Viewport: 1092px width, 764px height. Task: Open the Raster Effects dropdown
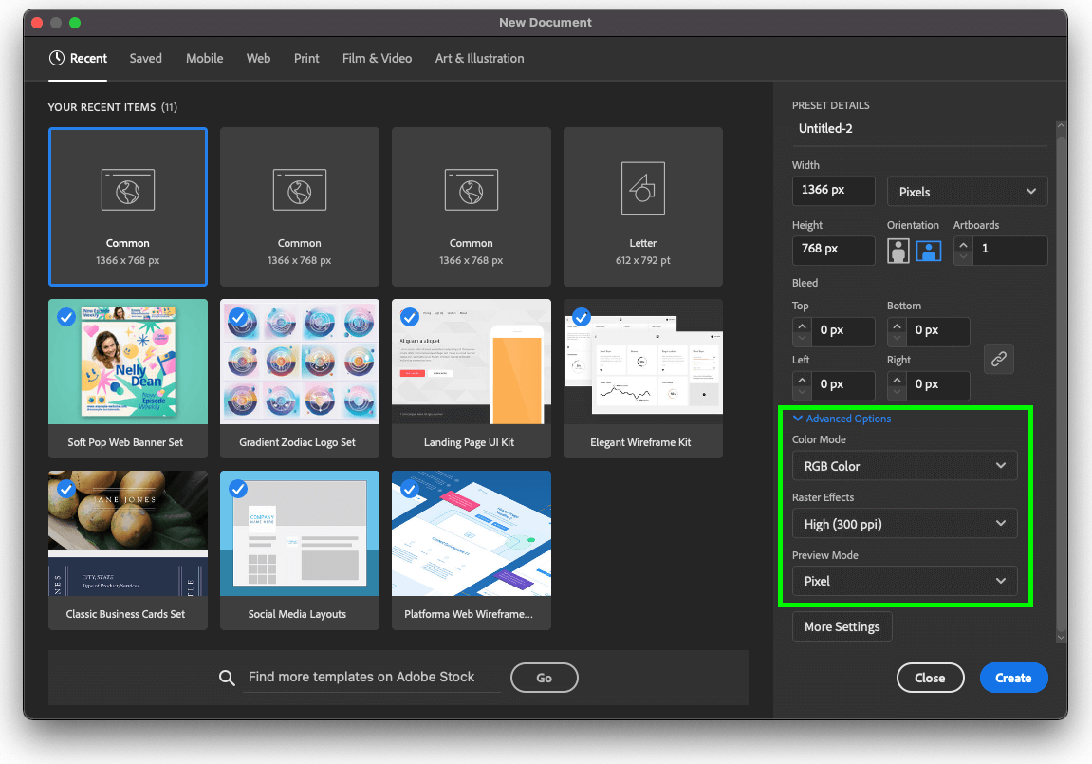coord(904,523)
